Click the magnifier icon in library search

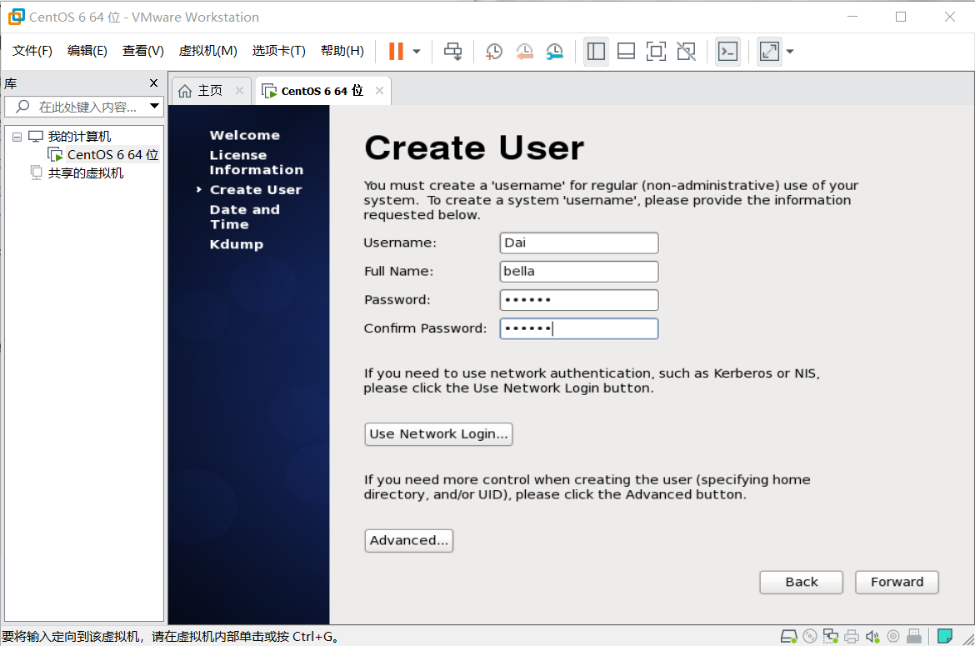pos(22,107)
